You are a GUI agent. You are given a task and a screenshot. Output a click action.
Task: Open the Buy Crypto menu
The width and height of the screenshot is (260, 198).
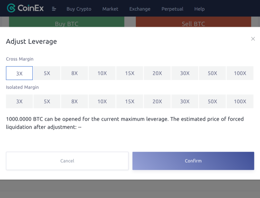[x=79, y=9]
